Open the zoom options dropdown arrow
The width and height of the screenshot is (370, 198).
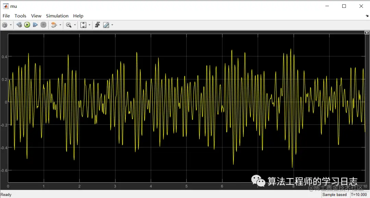point(75,25)
